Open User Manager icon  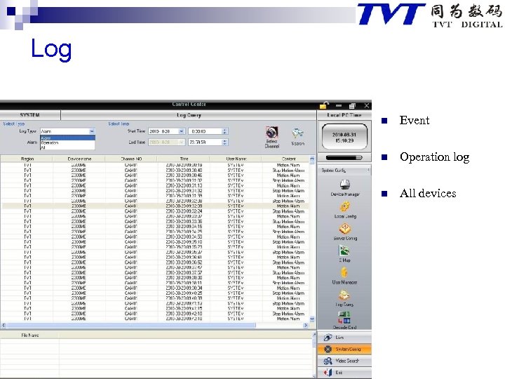[344, 272]
